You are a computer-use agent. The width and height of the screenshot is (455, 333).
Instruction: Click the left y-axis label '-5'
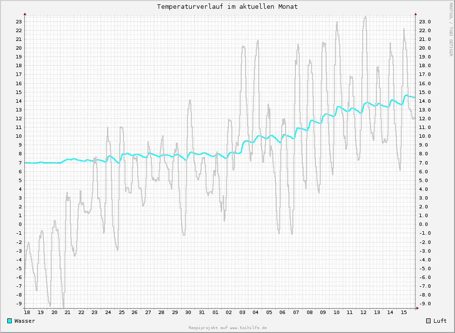[19, 268]
